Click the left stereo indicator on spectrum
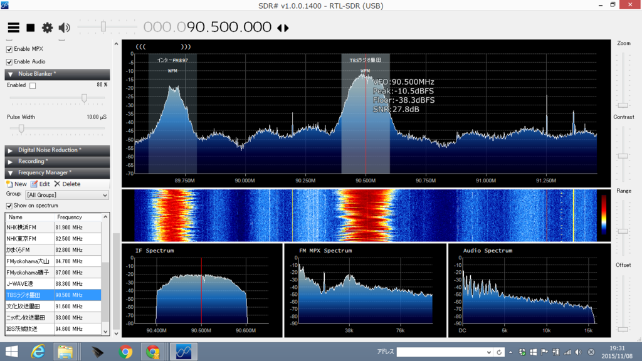Image resolution: width=642 pixels, height=361 pixels. click(141, 46)
